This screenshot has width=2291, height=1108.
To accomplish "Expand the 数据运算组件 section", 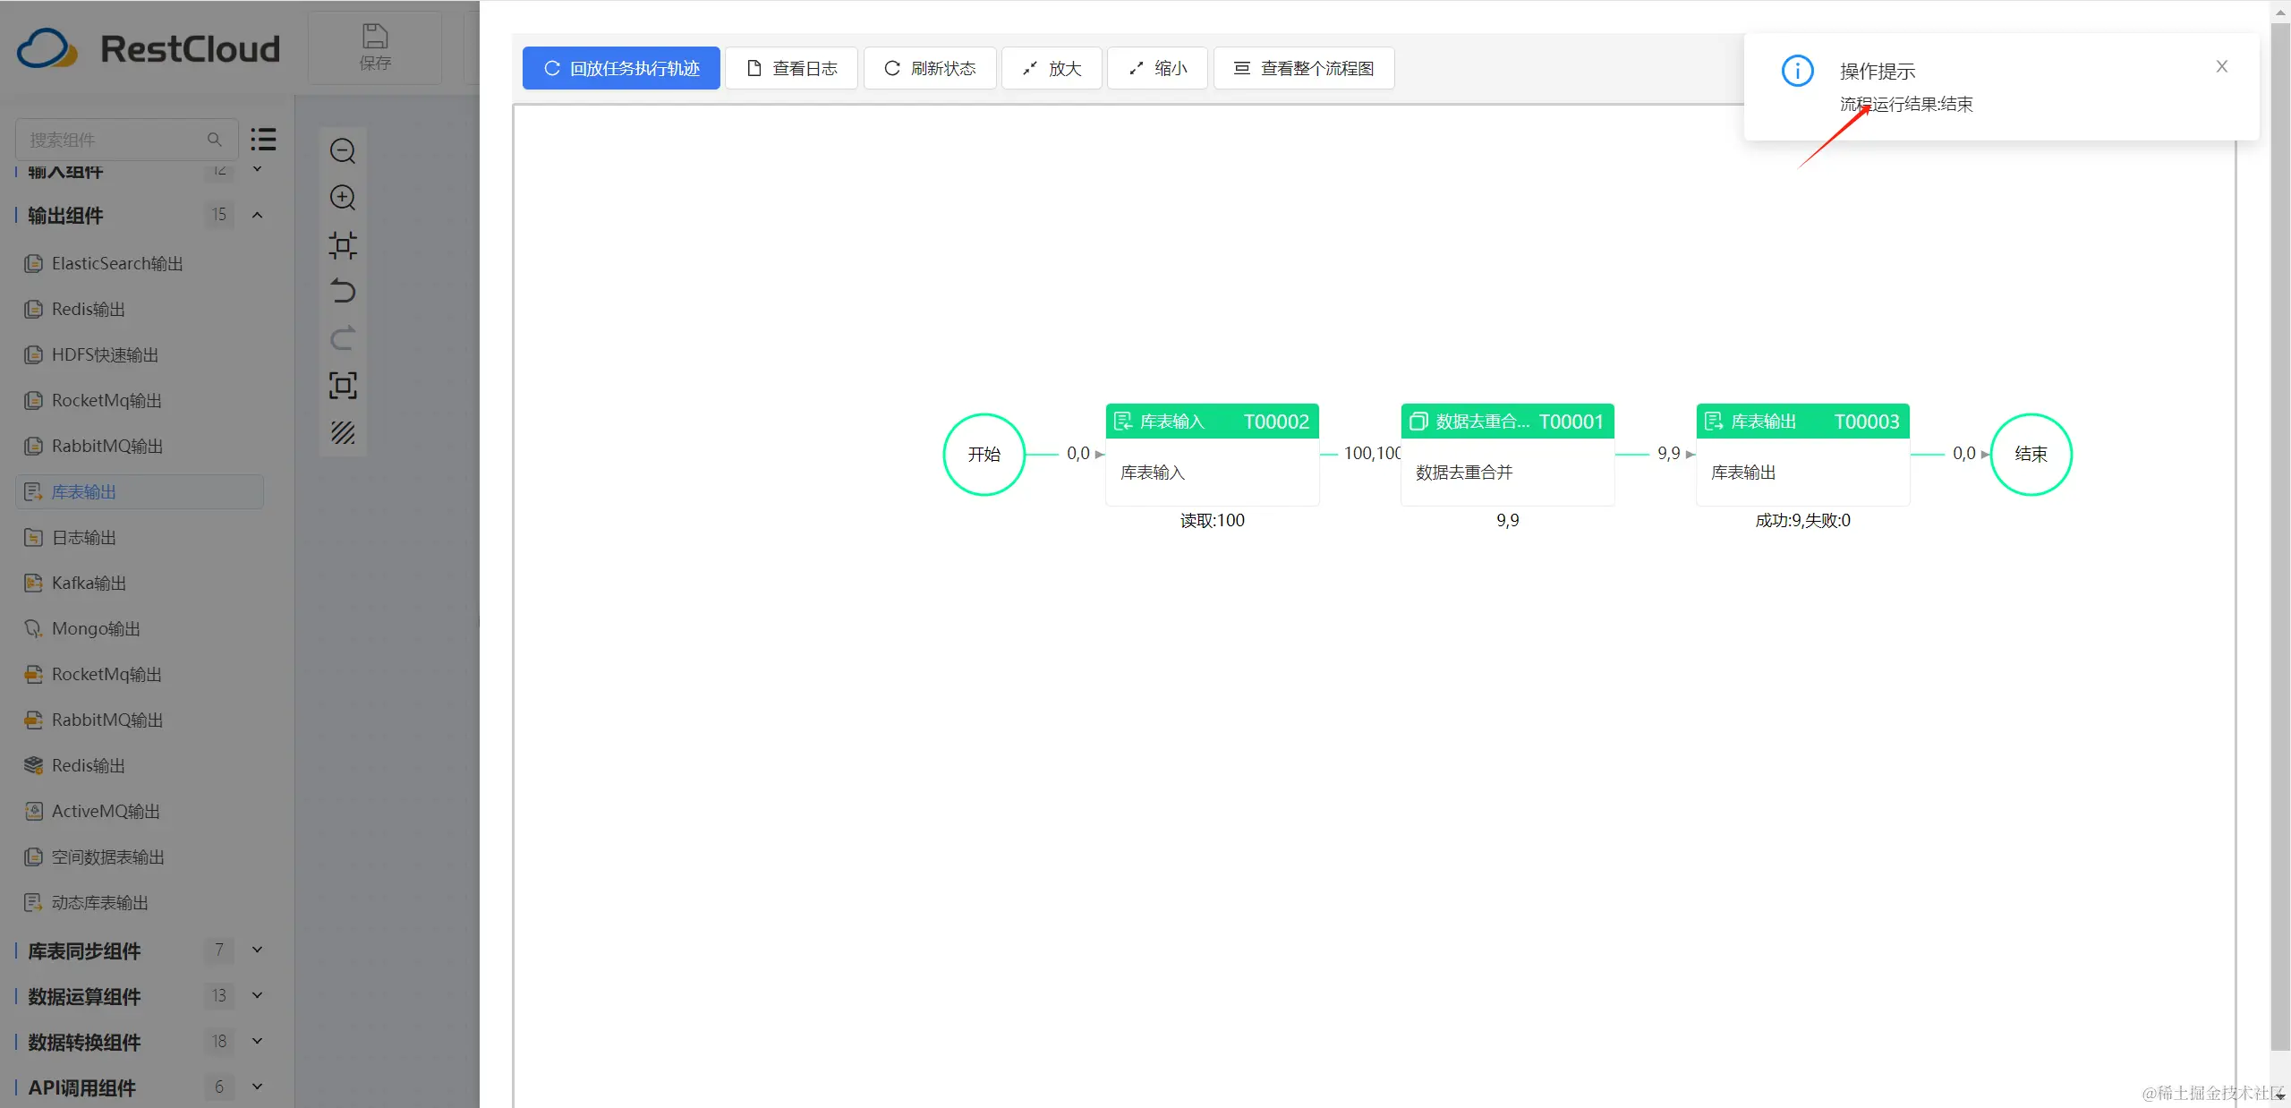I will click(x=258, y=996).
